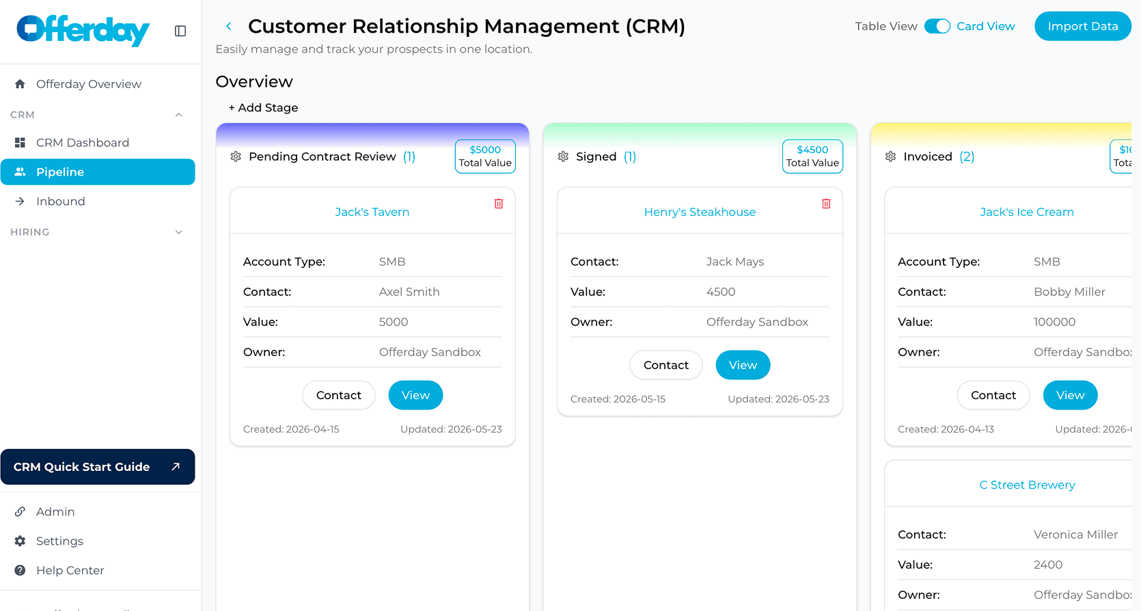This screenshot has width=1141, height=611.
Task: Click Contact on Jack's Ice Cream card
Action: tap(993, 395)
